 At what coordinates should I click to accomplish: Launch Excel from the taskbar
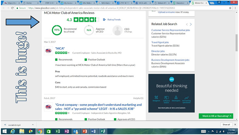pyautogui.click(x=58, y=131)
